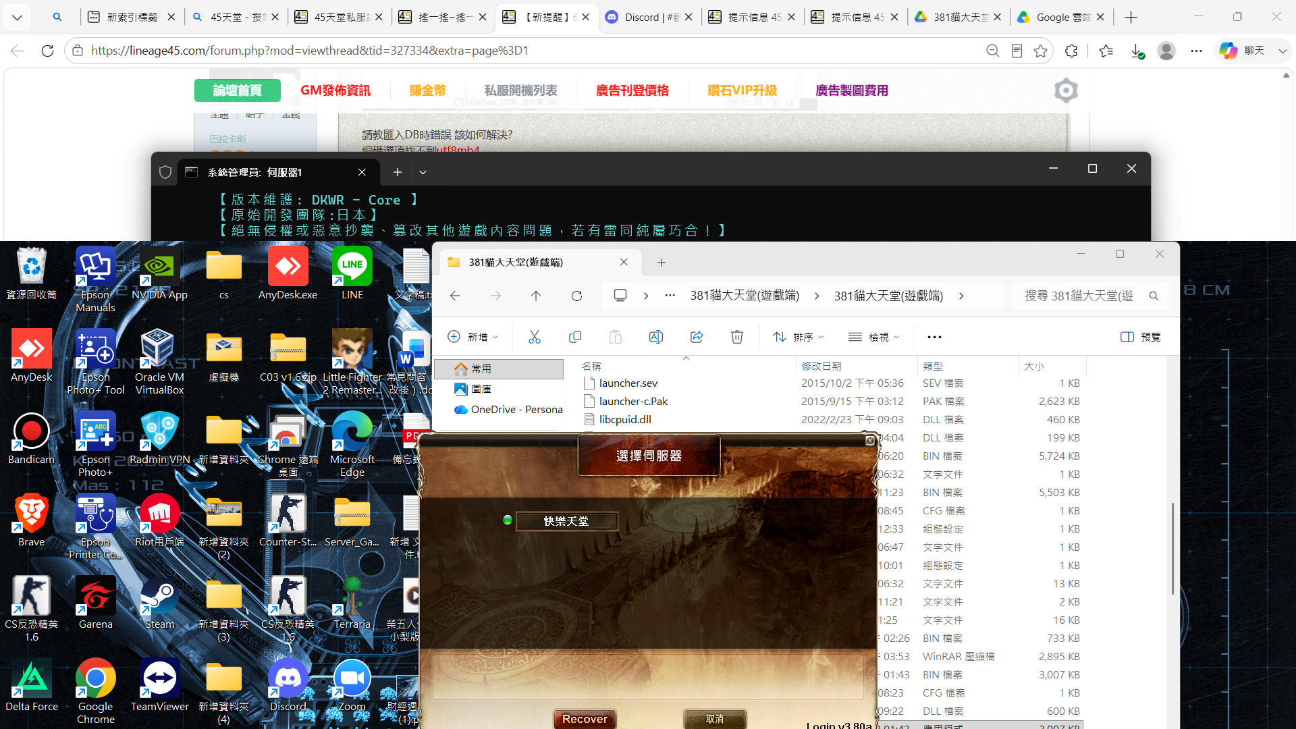Click the Recover button in the game dialog

coord(585,719)
